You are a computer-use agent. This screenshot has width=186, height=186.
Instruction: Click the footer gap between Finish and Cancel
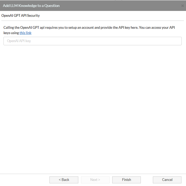pyautogui.click(x=147, y=180)
